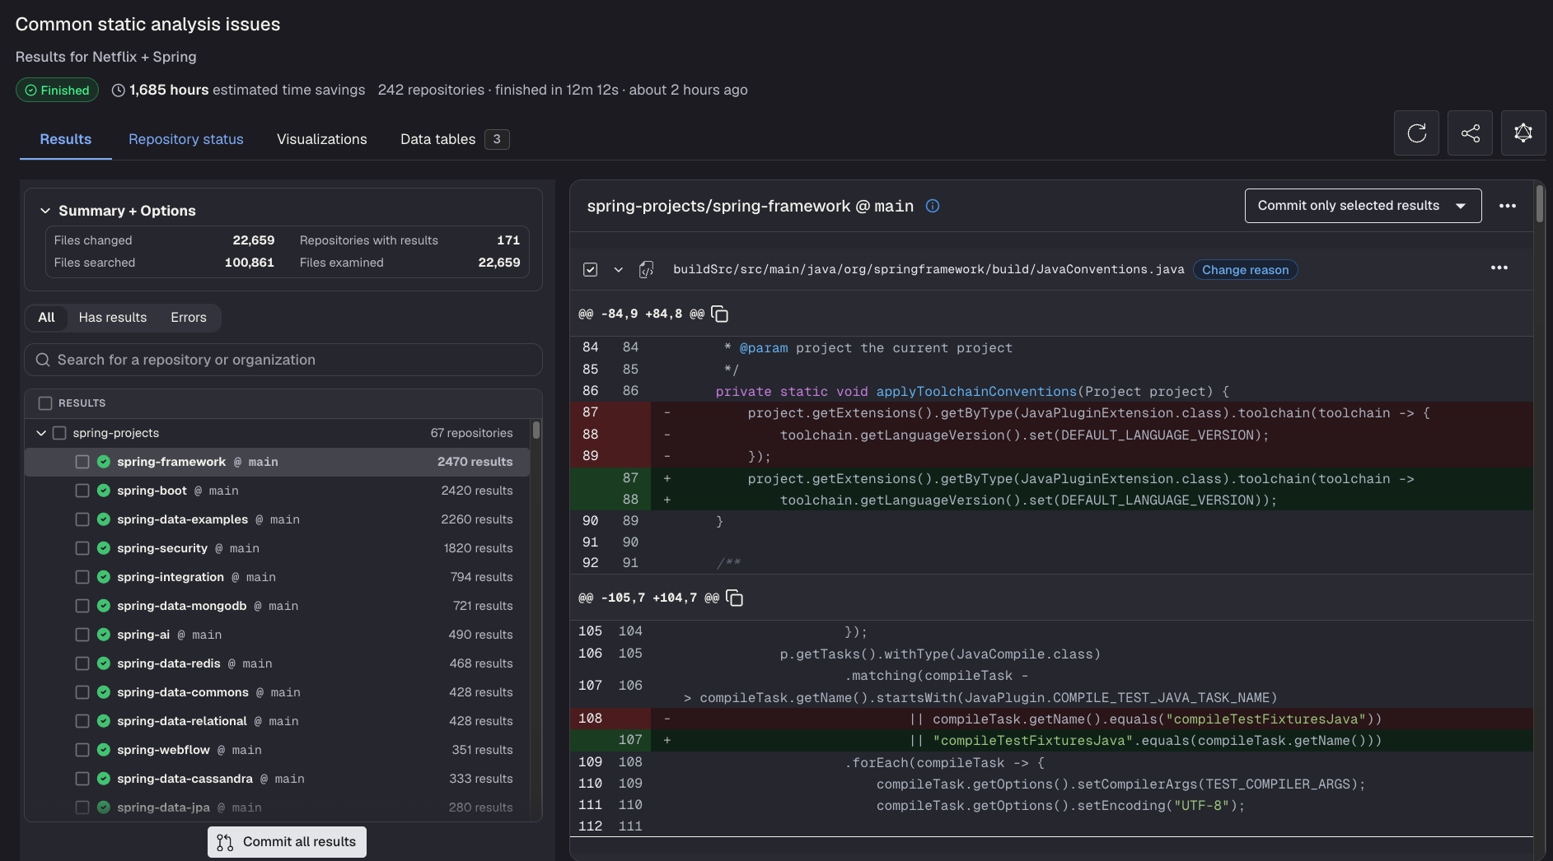Focus the repository or organization search field
Screen dimensions: 1553x861
283,360
